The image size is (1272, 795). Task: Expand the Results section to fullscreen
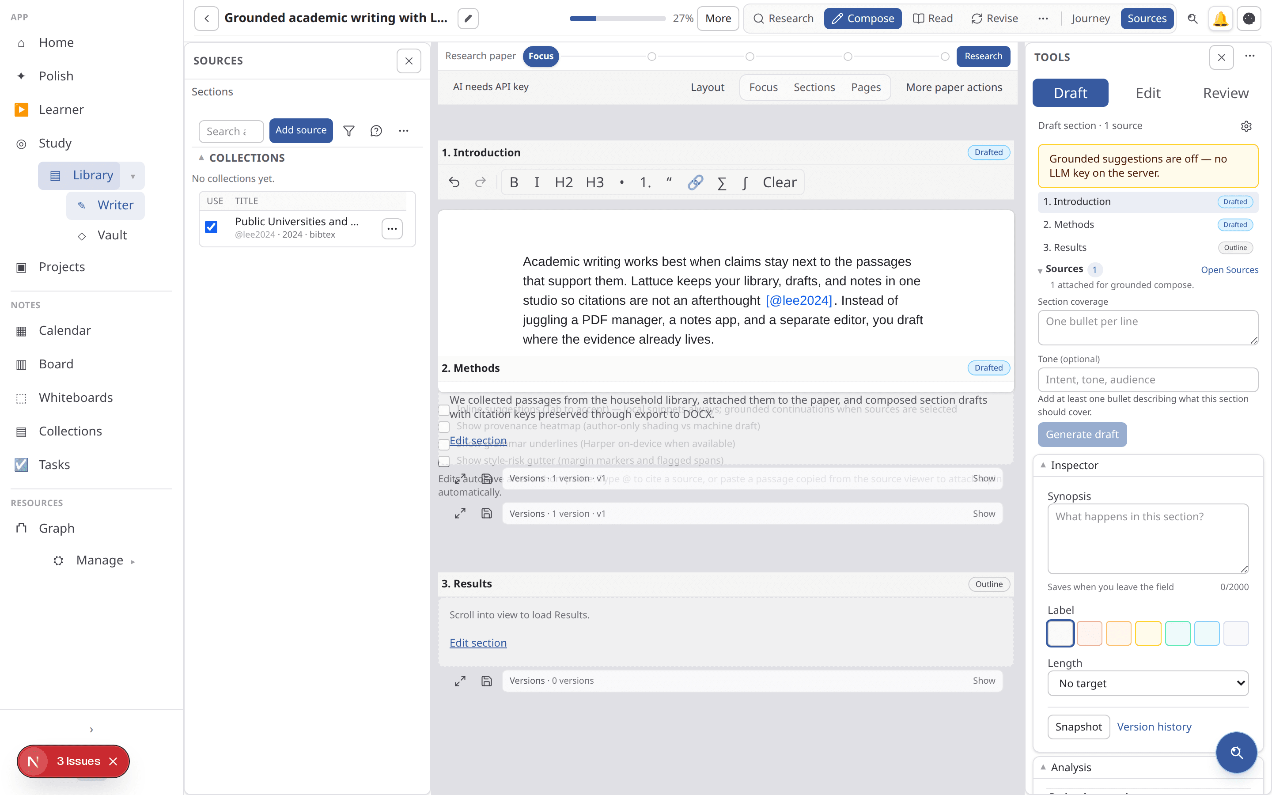click(460, 681)
